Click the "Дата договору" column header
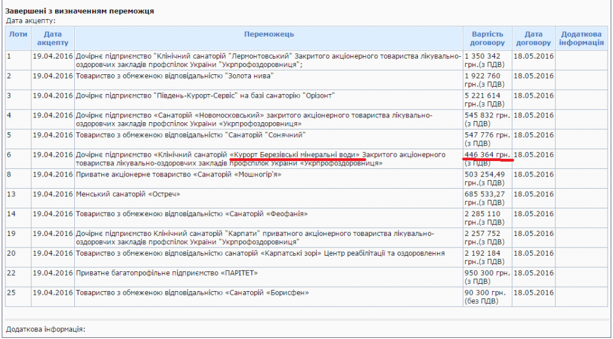613x339 pixels. (533, 38)
